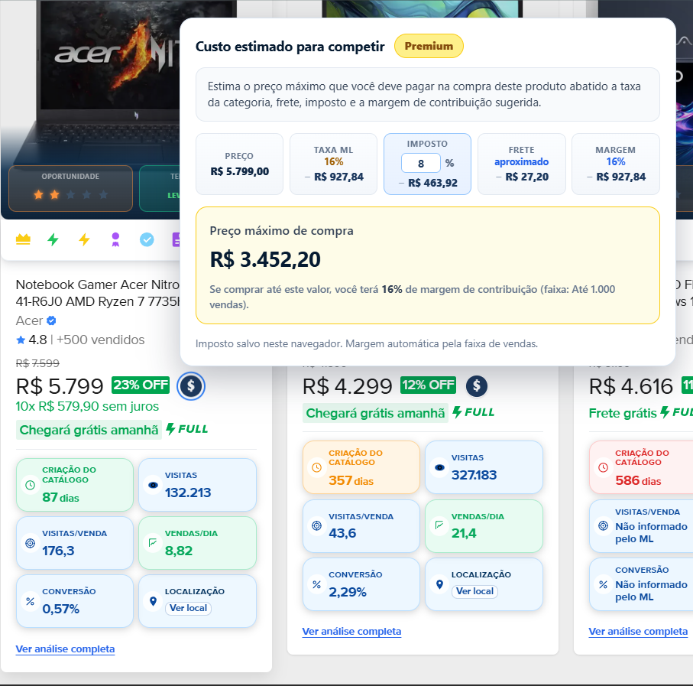Click the purple medal ribbon badge
693x686 pixels.
(x=115, y=239)
